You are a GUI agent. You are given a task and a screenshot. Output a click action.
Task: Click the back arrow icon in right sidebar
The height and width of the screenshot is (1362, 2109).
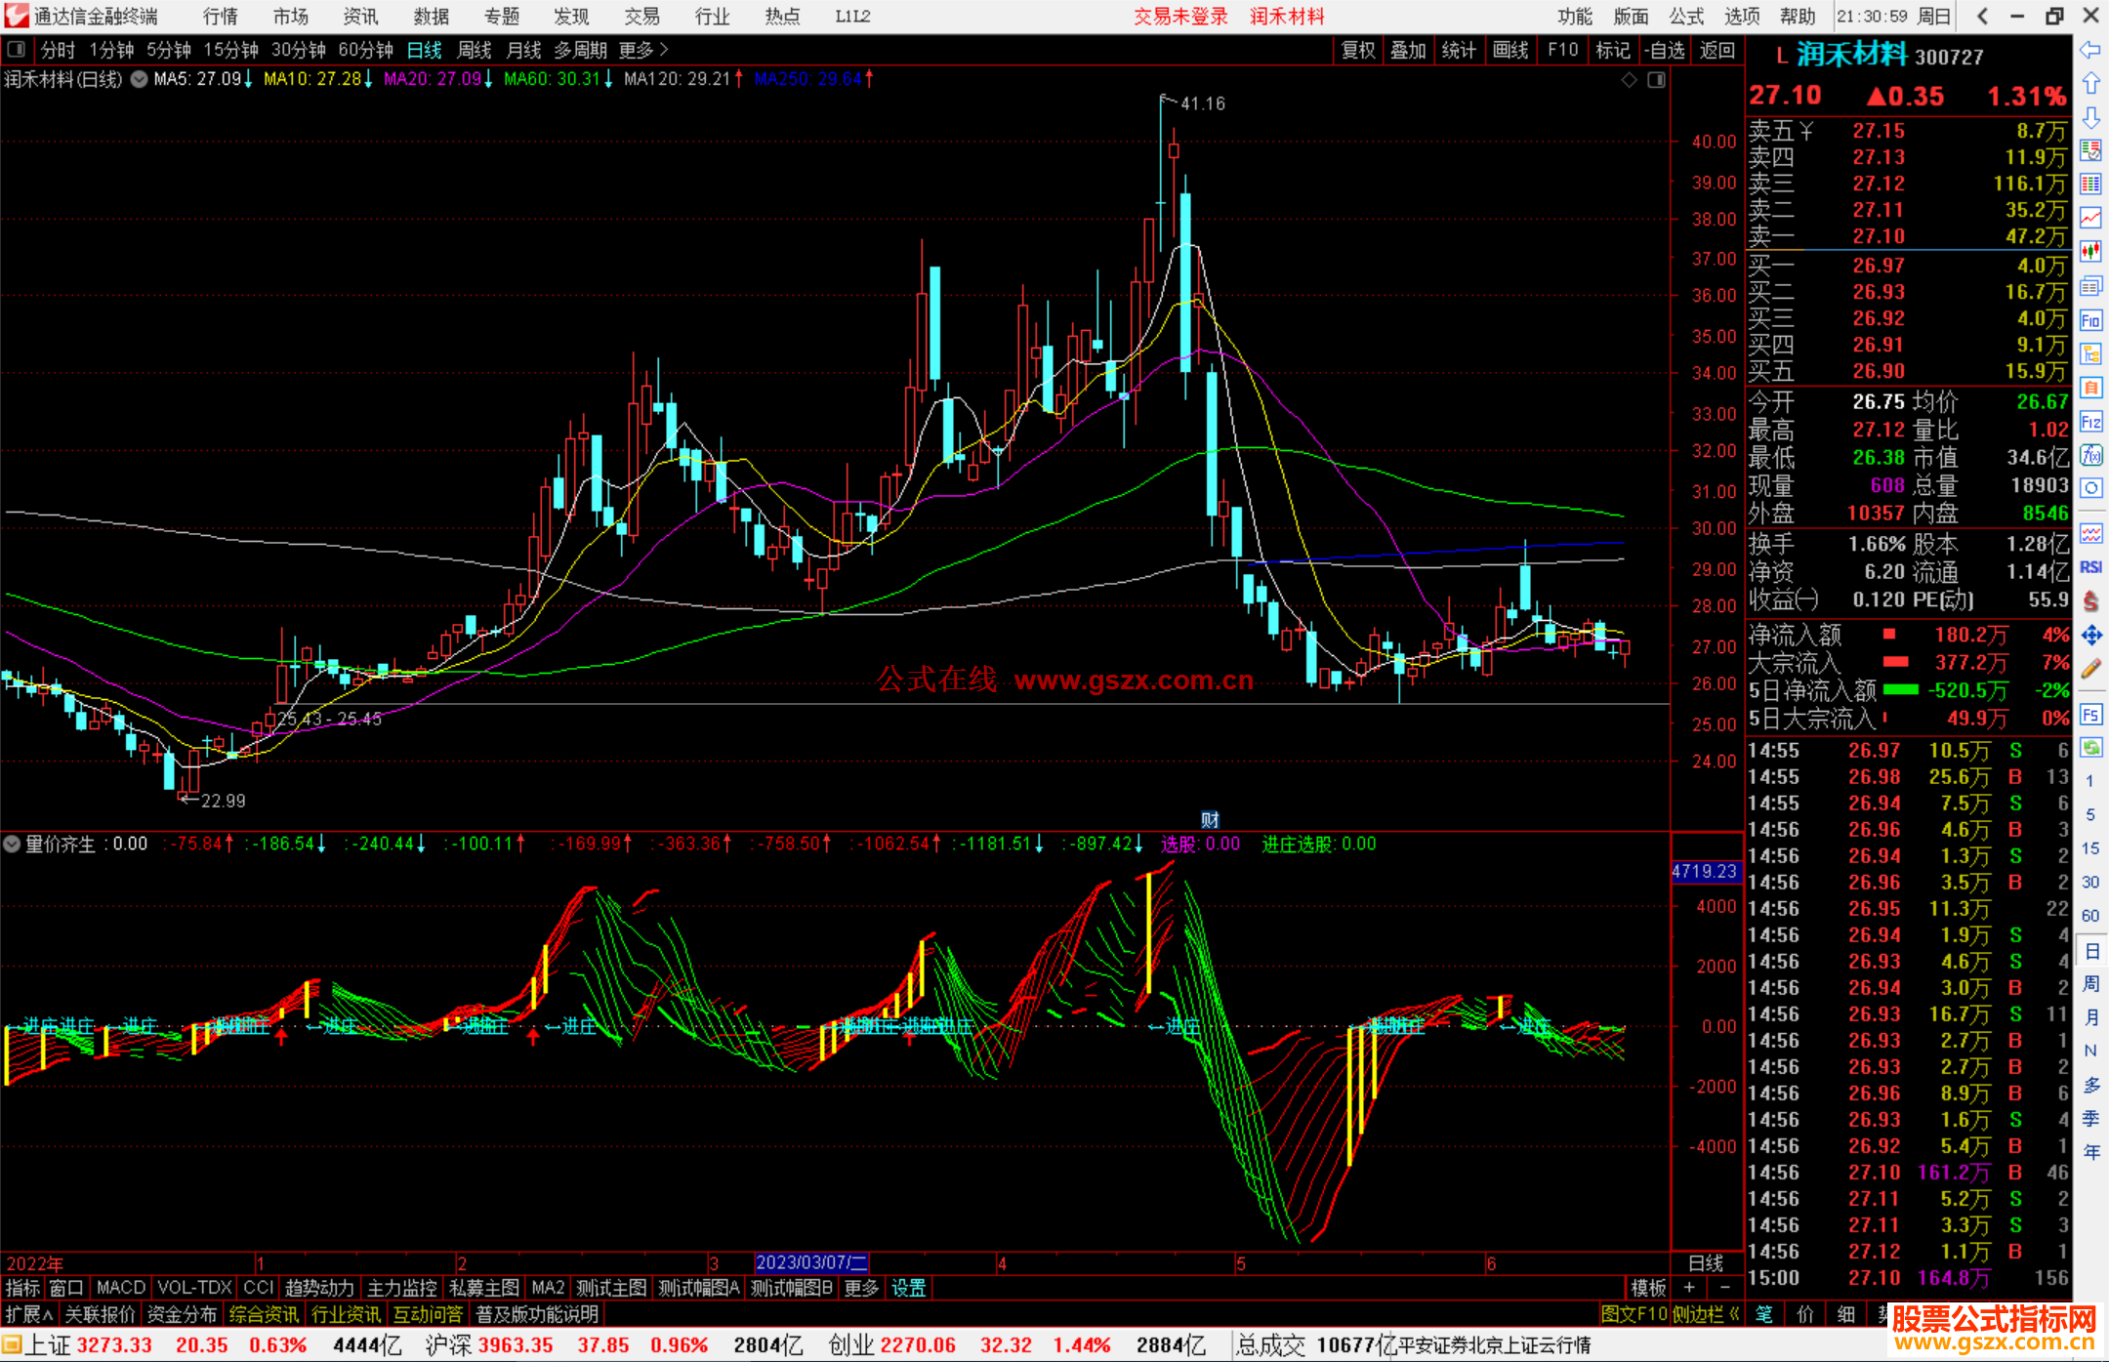(x=2090, y=49)
